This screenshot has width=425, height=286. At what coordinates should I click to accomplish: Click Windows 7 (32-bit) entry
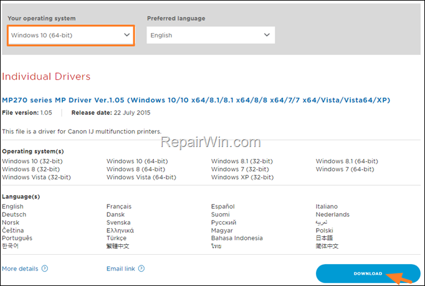click(240, 169)
